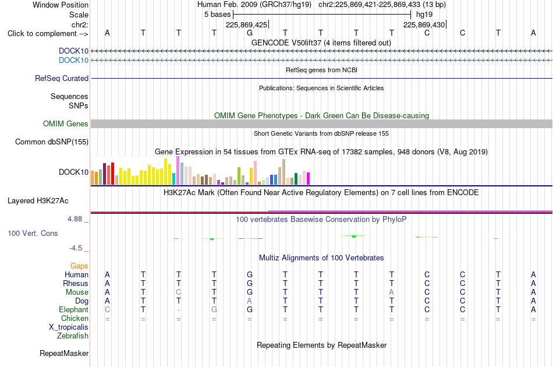Click the RepeatMasker track label
The height and width of the screenshot is (367, 553).
coord(64,354)
